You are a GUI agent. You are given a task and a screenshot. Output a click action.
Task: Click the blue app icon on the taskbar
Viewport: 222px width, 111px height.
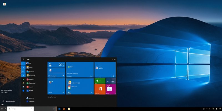point(59,109)
